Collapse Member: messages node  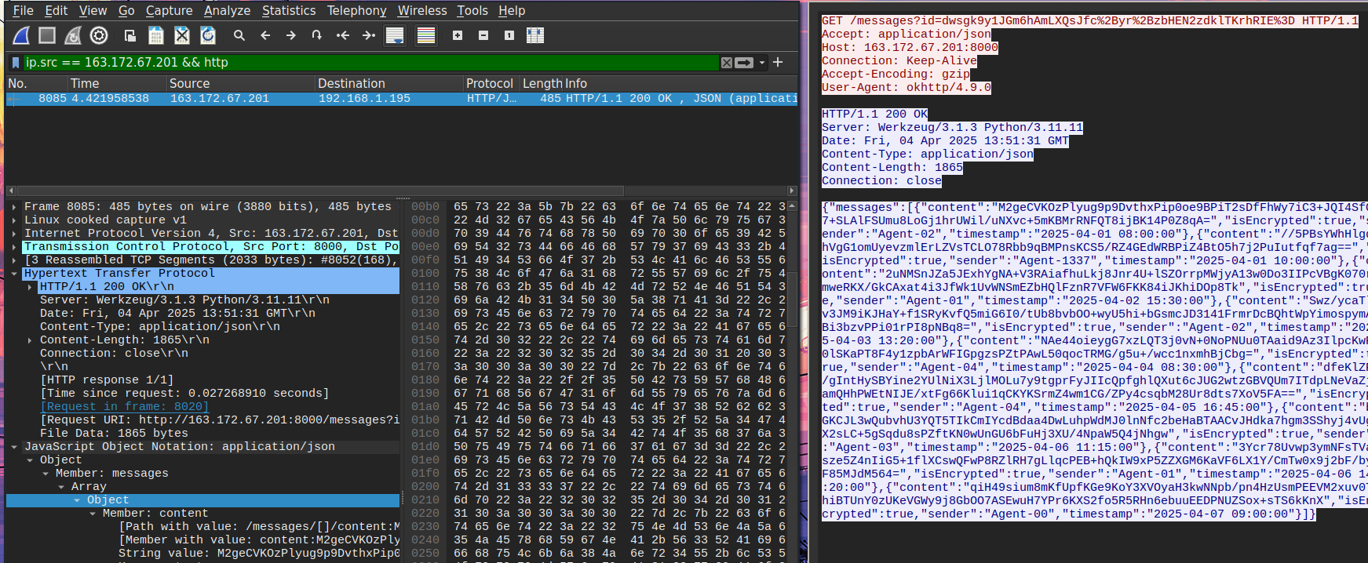tap(46, 474)
